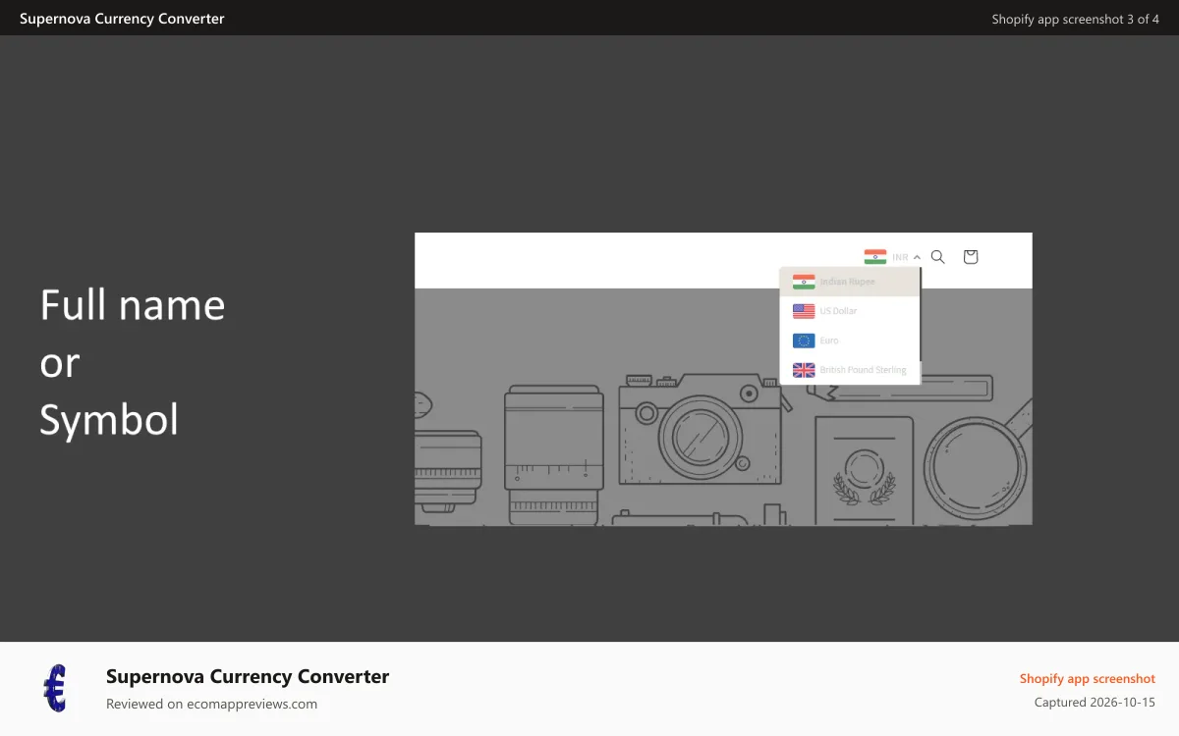The height and width of the screenshot is (736, 1179).
Task: Click the 'Reviewed on ecomappreviews.com' text
Action: (x=211, y=704)
